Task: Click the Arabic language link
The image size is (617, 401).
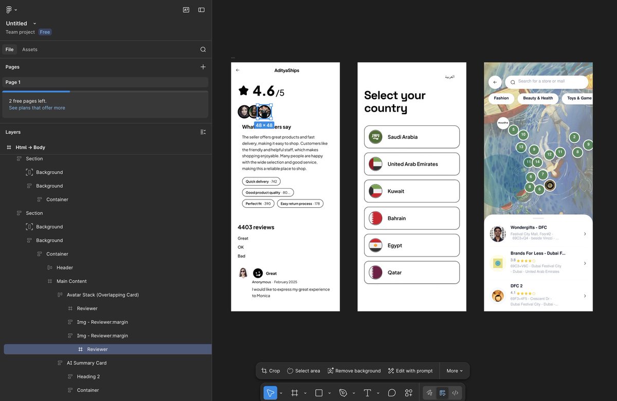Action: click(x=450, y=77)
